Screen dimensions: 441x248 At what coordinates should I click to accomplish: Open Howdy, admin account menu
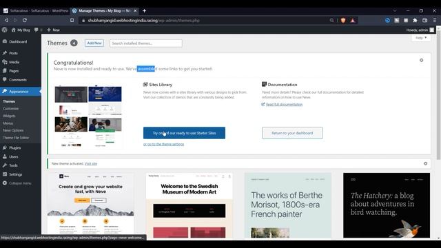coord(420,30)
